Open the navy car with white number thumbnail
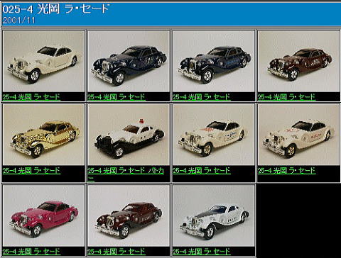 (129, 61)
